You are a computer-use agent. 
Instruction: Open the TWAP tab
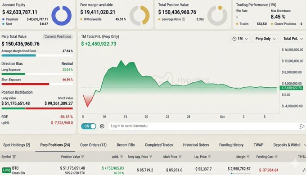pos(258,145)
